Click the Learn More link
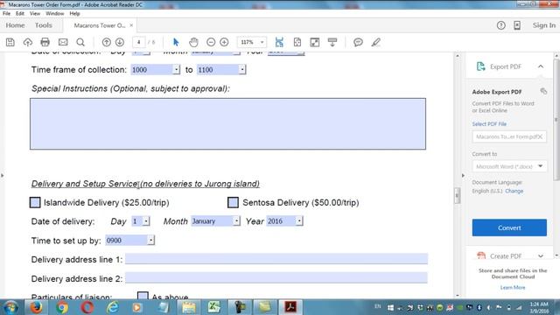The image size is (560, 315). (513, 288)
